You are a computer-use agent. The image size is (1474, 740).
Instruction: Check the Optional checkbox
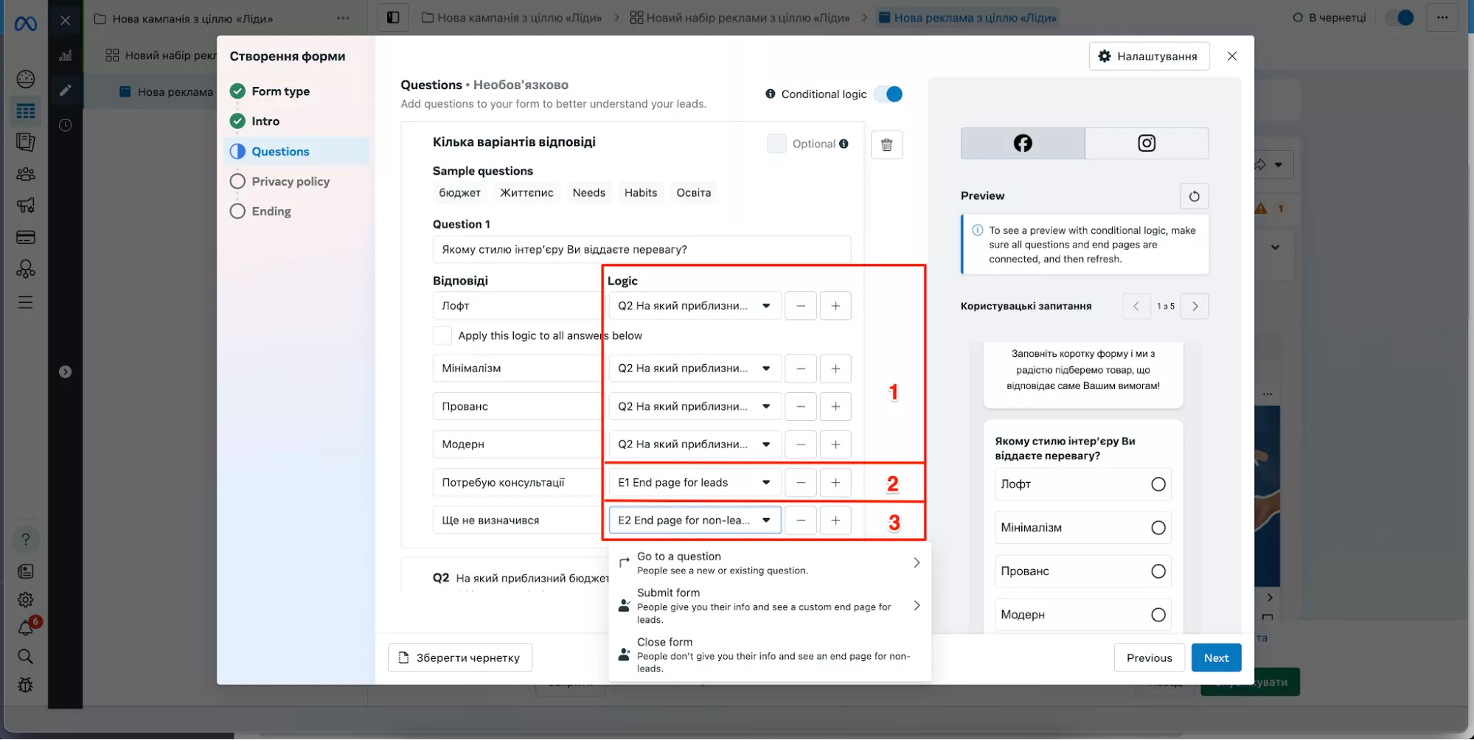click(x=776, y=144)
